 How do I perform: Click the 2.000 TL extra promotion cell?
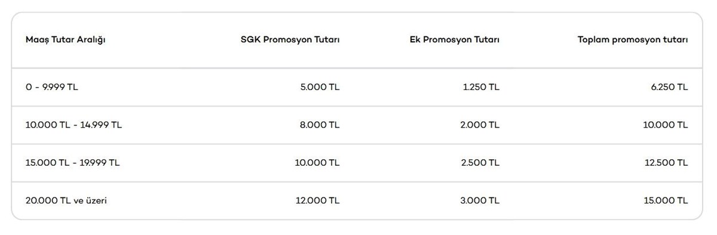480,125
